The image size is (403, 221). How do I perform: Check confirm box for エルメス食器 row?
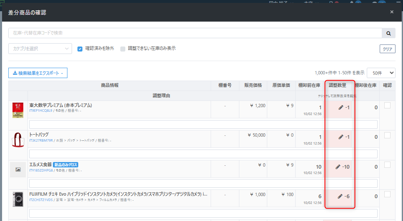point(387,165)
